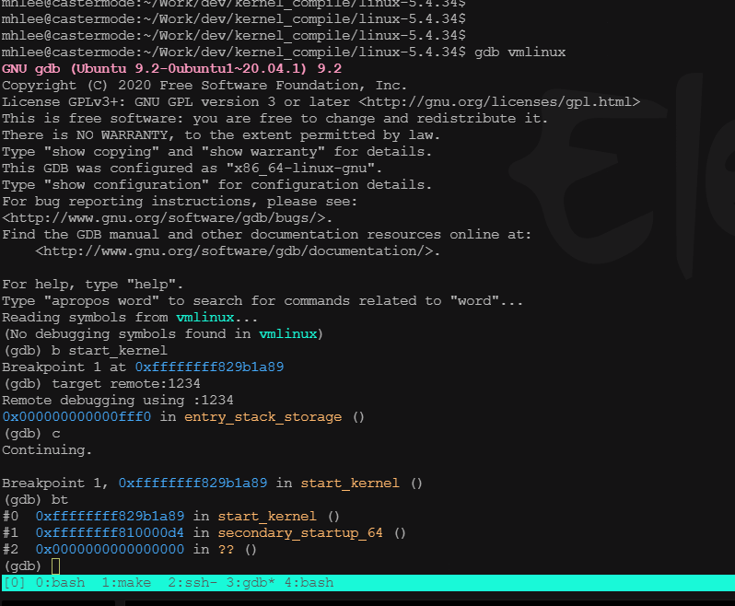The height and width of the screenshot is (606, 735).
Task: Switch to tmux window 1:make
Action: pyautogui.click(x=126, y=583)
